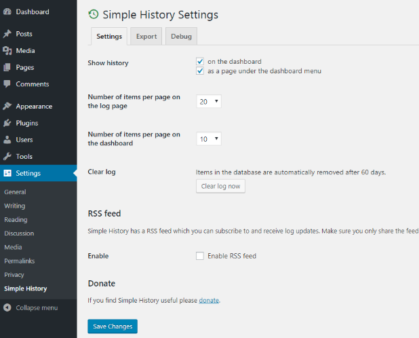Uncheck show history on the dashboard
This screenshot has width=419, height=338.
coord(200,62)
